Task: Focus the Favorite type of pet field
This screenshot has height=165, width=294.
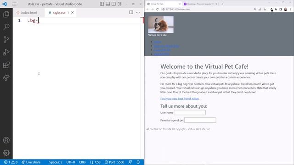Action: pos(200,120)
